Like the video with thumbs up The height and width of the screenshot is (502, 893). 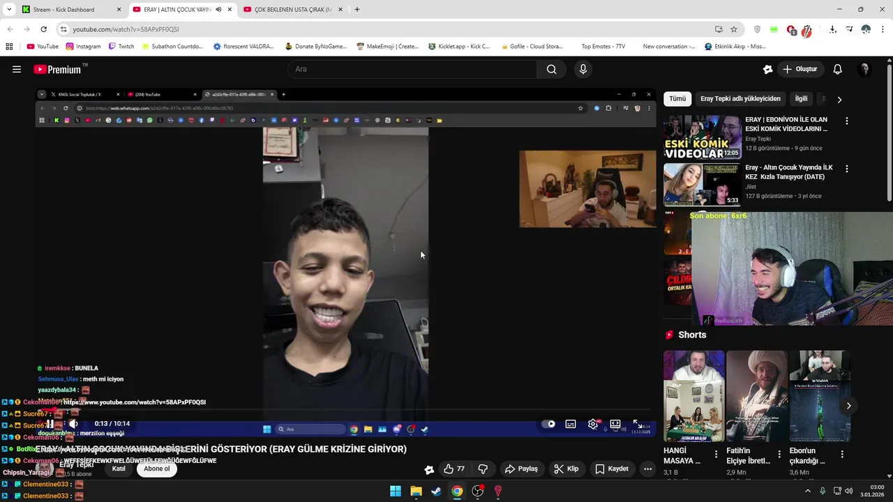tap(454, 469)
